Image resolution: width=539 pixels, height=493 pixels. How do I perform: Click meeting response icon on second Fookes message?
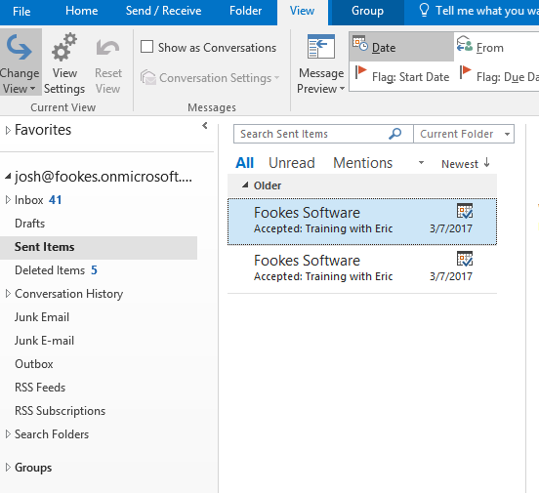465,259
